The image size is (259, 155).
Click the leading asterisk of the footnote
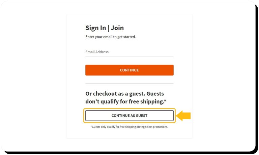[91, 127]
